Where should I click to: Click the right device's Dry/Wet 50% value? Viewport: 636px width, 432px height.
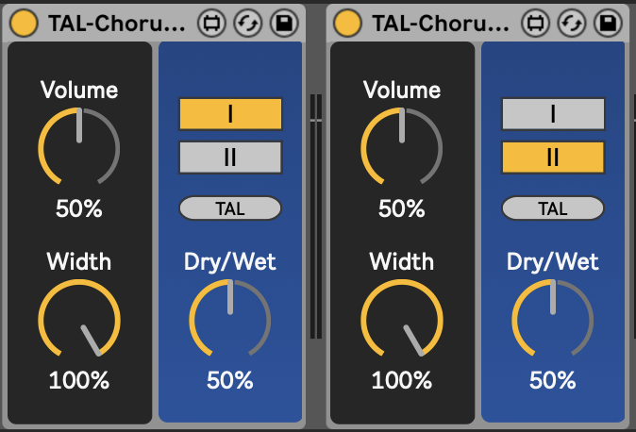pos(553,381)
